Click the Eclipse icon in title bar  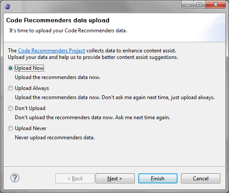point(7,7)
